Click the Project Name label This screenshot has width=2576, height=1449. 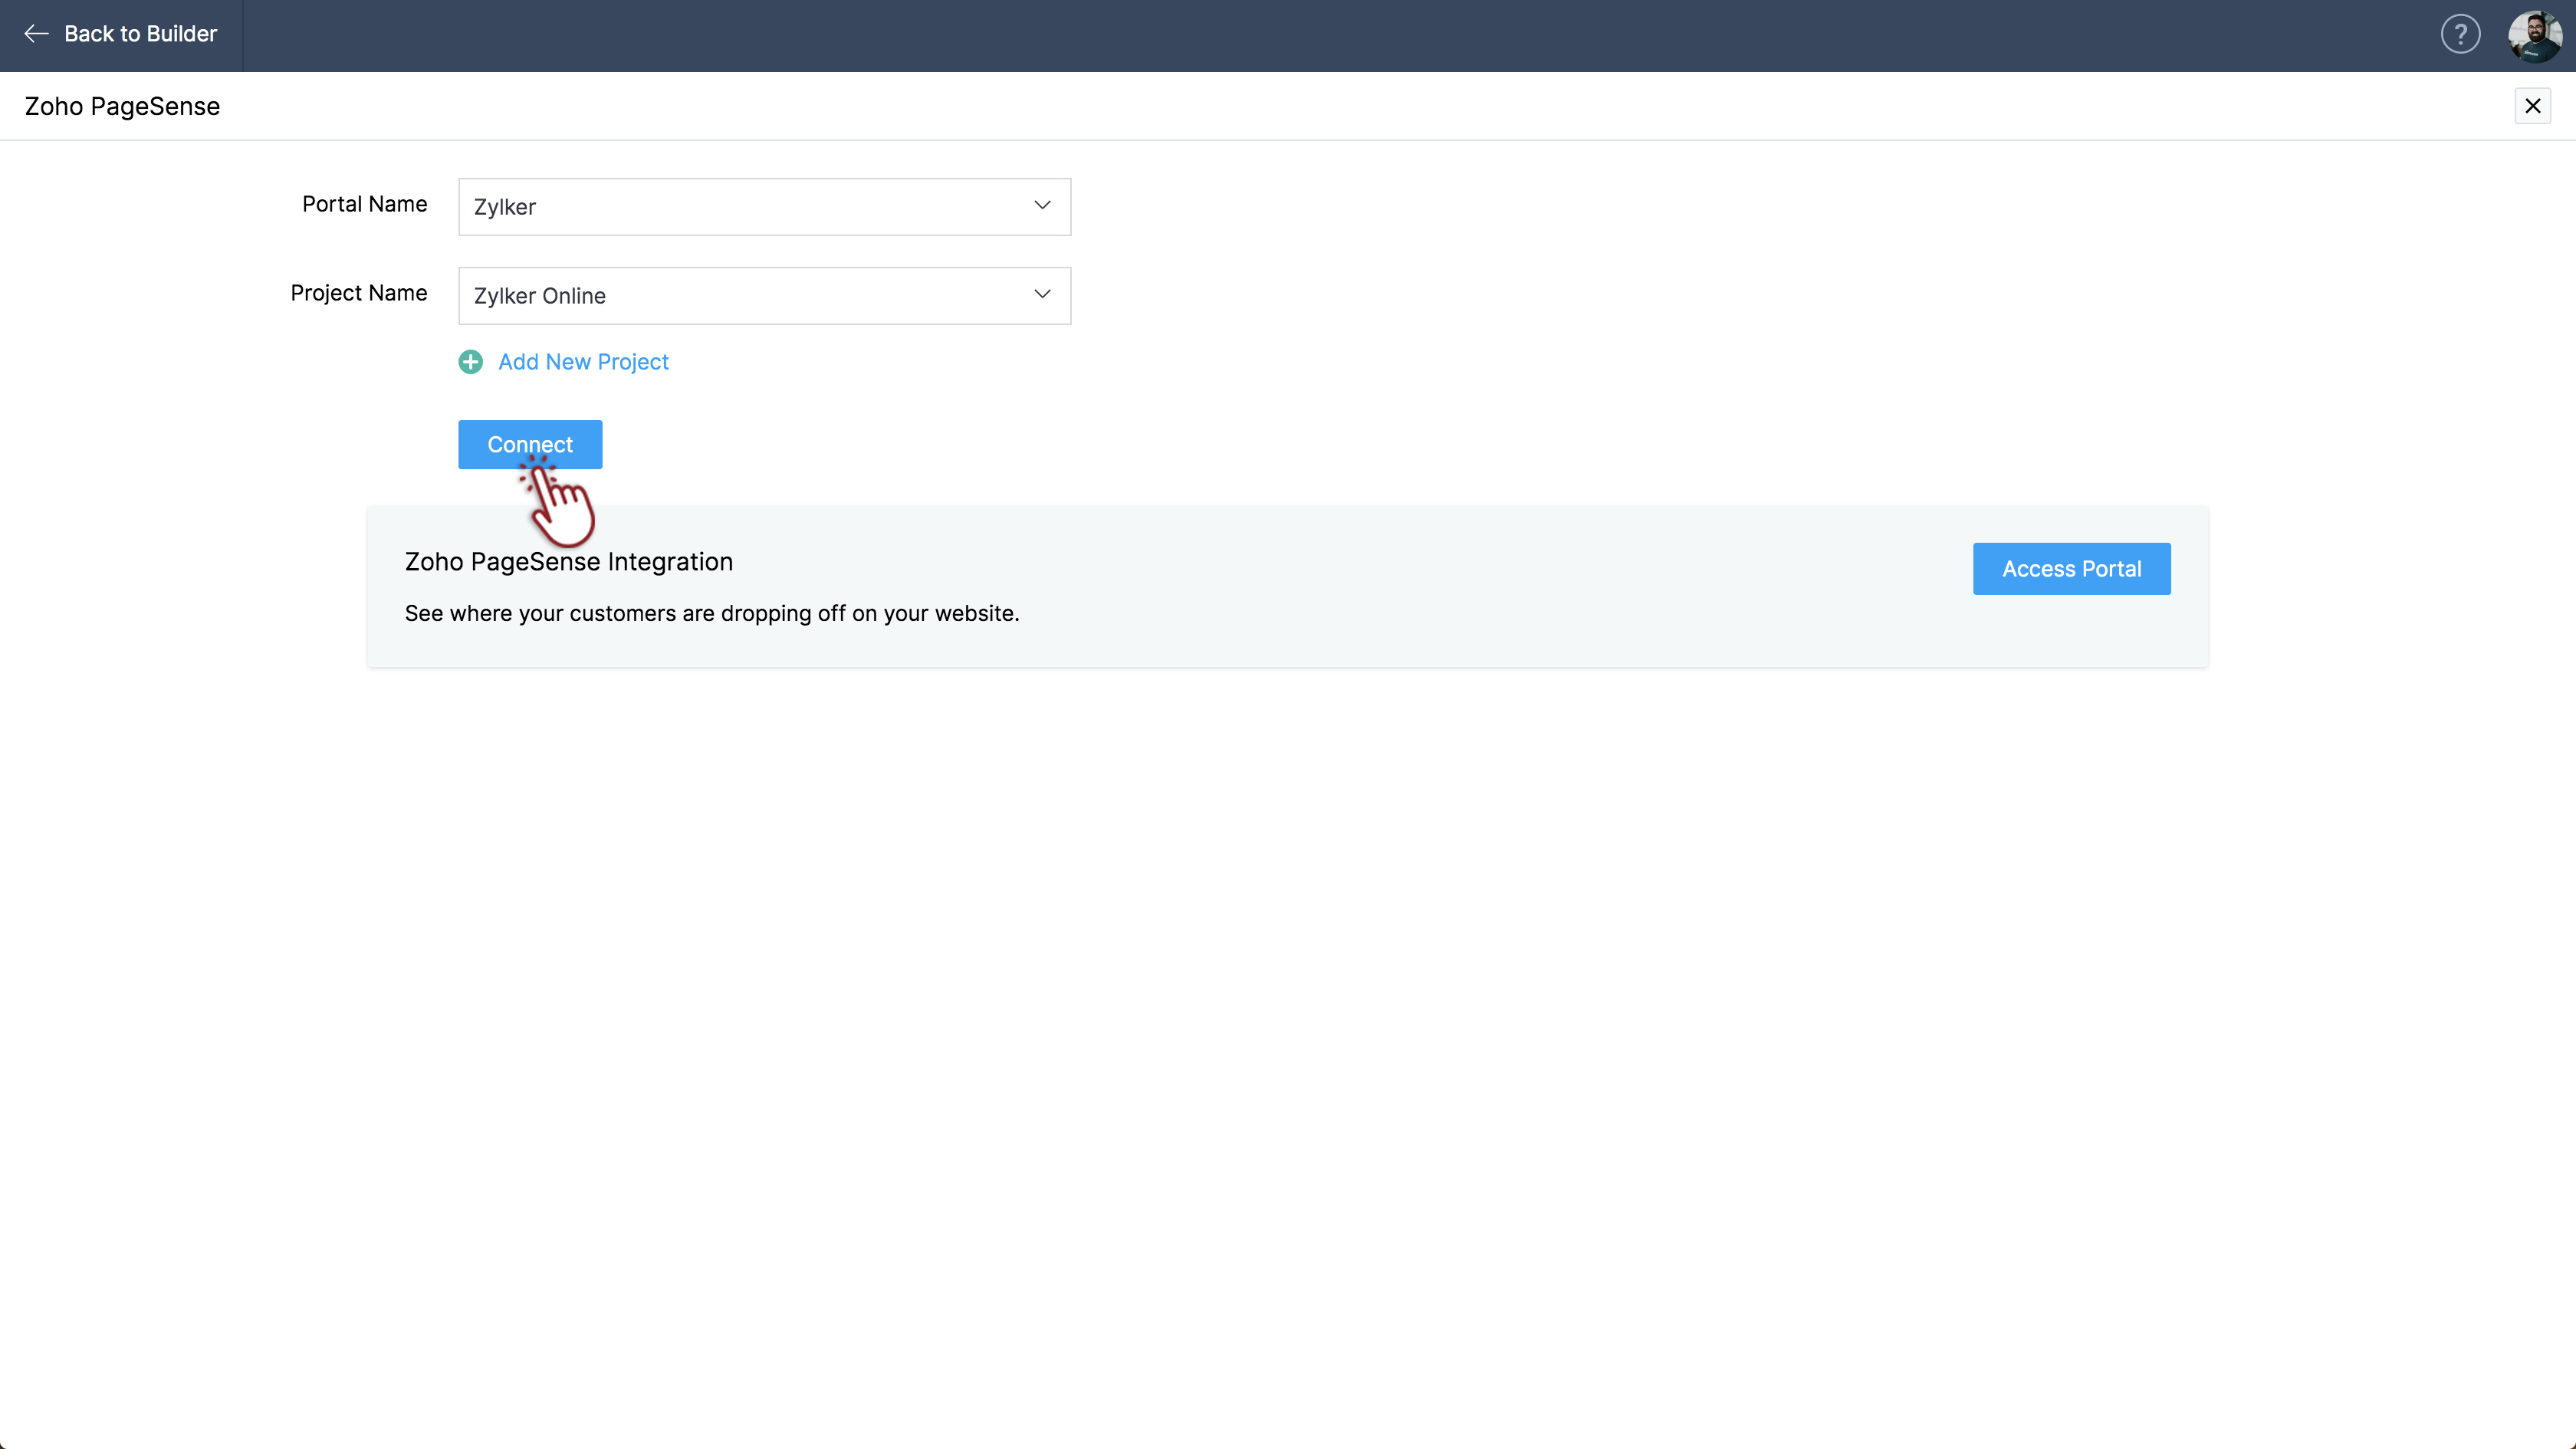click(358, 293)
